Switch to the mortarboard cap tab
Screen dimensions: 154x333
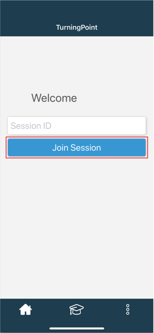click(76, 310)
